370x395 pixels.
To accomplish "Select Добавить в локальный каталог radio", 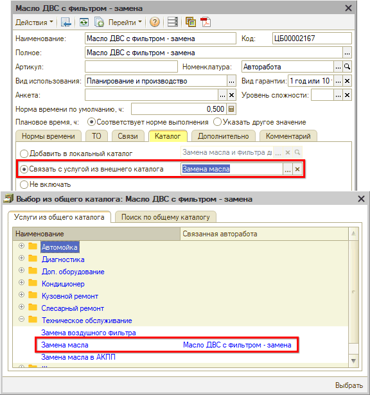I will click(24, 154).
